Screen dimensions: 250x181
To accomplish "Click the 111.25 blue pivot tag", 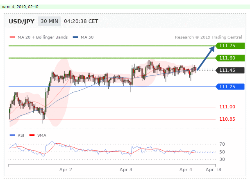I will point(230,87).
